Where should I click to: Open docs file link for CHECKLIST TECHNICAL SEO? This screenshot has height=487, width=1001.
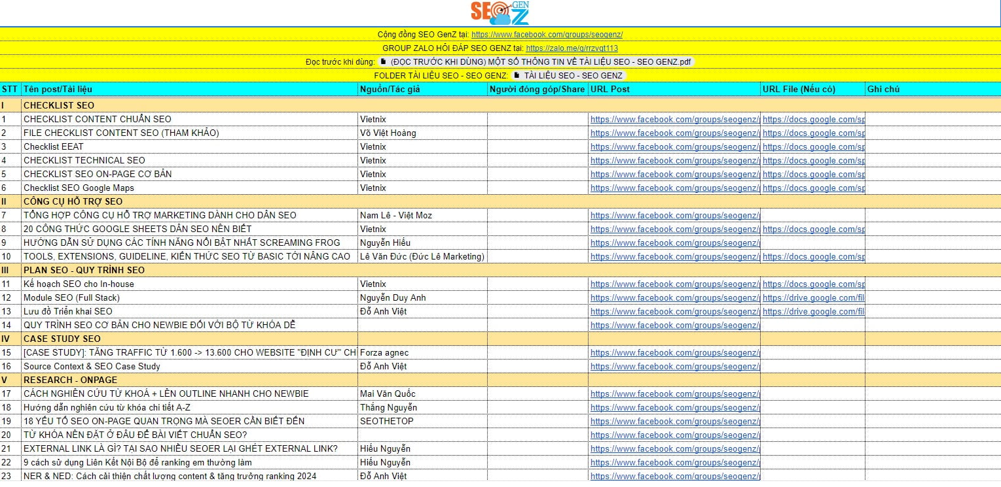[x=814, y=161]
